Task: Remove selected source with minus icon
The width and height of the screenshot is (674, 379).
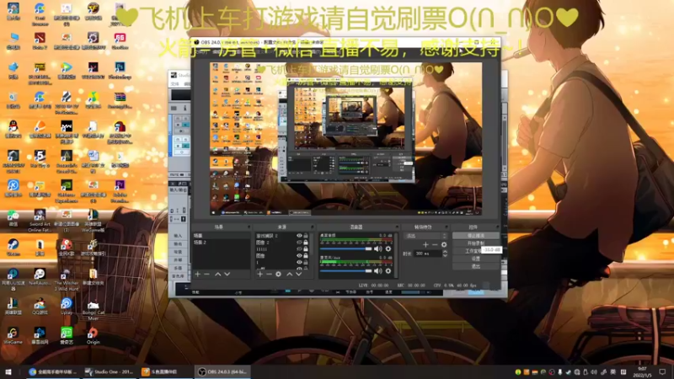Action: pyautogui.click(x=269, y=275)
